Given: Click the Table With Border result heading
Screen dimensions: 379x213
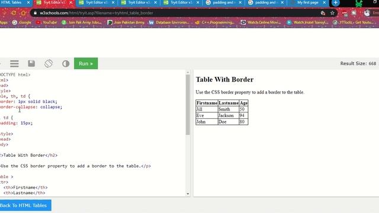Looking at the screenshot, I should tap(224, 79).
